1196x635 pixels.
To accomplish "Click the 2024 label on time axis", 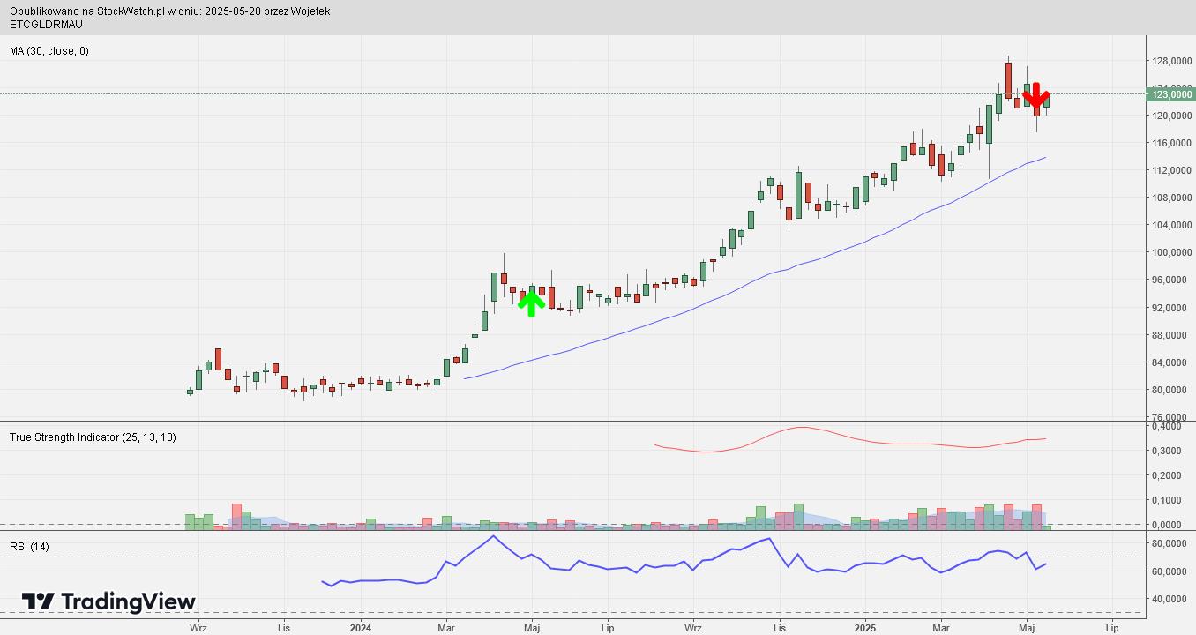I will point(361,628).
